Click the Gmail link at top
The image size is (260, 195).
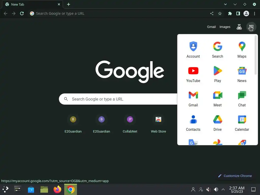coord(211,27)
